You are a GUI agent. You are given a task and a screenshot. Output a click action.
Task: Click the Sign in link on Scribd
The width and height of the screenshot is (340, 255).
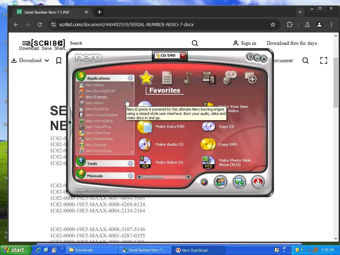[x=245, y=43]
